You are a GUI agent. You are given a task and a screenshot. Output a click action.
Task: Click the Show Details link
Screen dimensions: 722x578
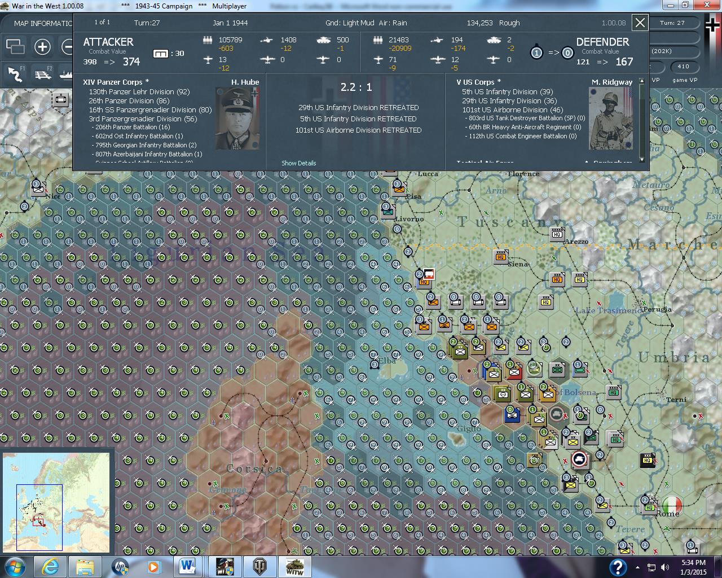pos(299,163)
